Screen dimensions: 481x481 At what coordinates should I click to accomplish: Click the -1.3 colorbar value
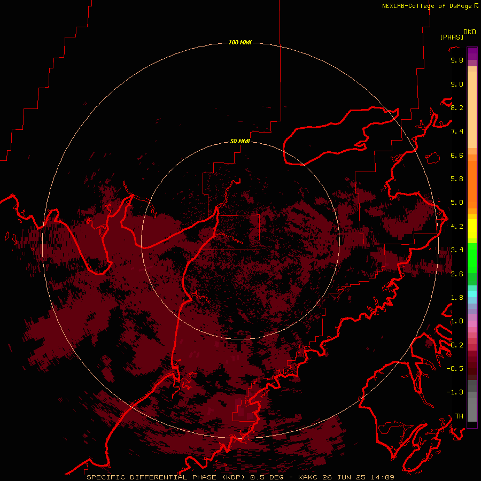pyautogui.click(x=455, y=392)
